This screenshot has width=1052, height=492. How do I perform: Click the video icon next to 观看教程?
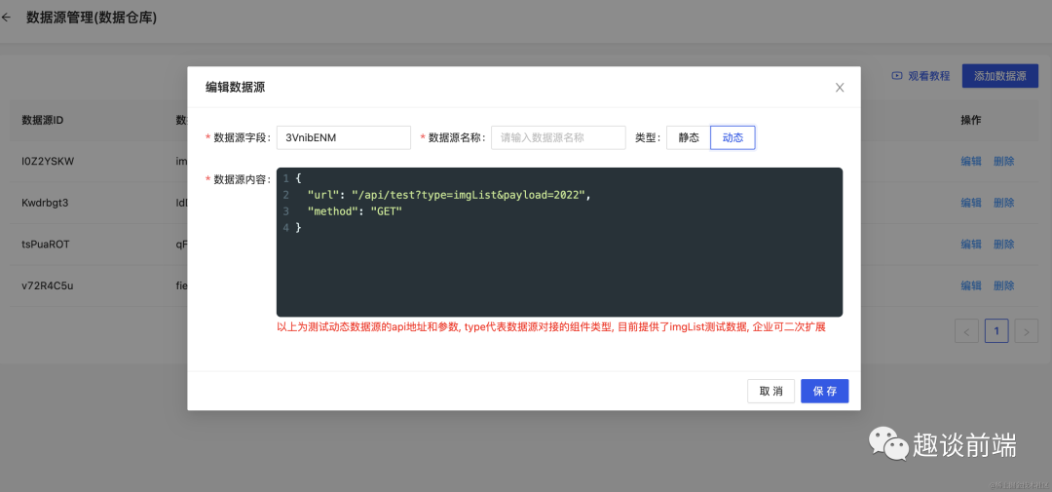point(897,76)
